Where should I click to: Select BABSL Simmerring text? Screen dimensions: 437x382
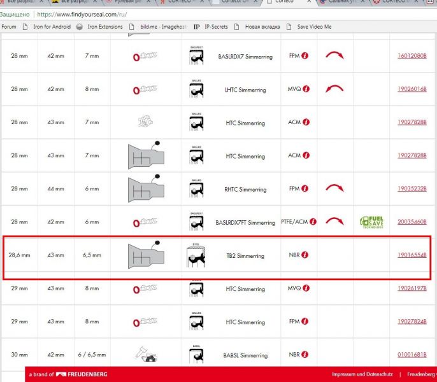click(245, 355)
